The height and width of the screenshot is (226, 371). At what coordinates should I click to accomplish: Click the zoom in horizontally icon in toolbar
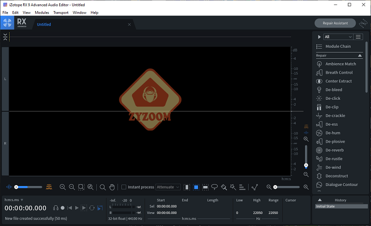tap(63, 187)
